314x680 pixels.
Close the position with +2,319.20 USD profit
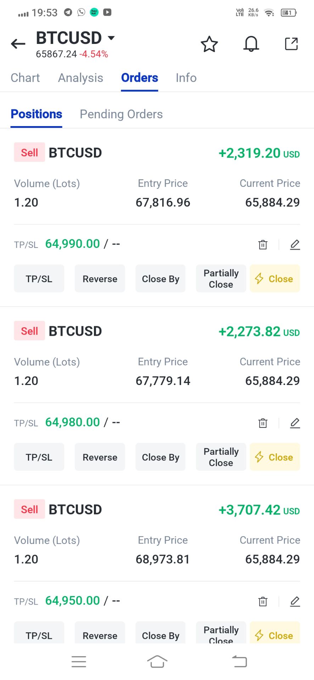(275, 279)
